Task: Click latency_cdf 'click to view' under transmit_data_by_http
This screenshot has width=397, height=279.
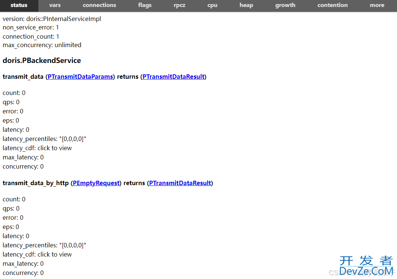Action: [x=55, y=254]
